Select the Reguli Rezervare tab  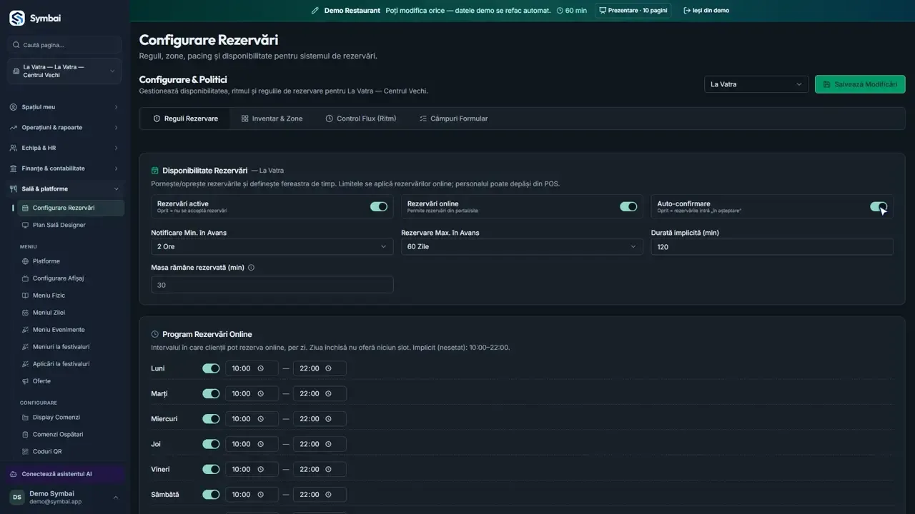pyautogui.click(x=186, y=119)
